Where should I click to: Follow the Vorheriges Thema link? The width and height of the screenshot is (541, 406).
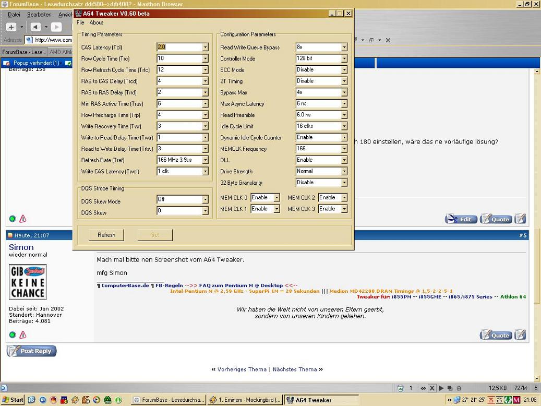pos(242,369)
